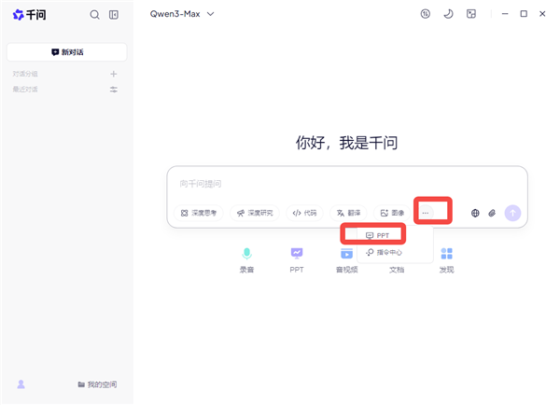Toggle 深度研究 deep research mode
The width and height of the screenshot is (560, 405).
coord(255,213)
